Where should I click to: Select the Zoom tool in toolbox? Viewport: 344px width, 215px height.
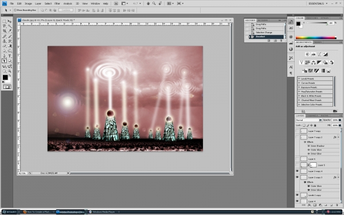pyautogui.click(x=10, y=71)
